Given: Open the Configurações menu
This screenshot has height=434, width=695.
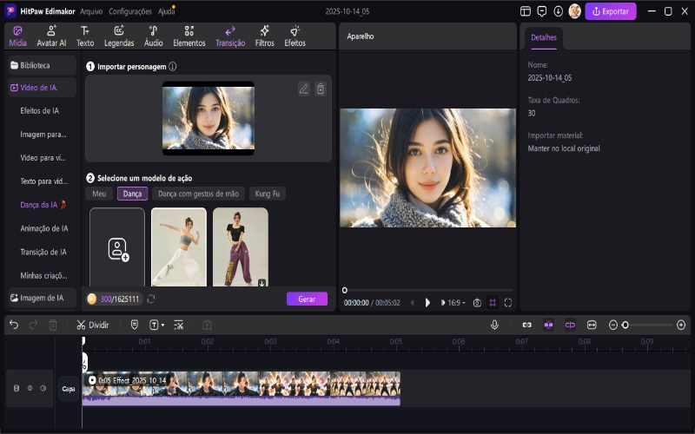Looking at the screenshot, I should click(x=130, y=11).
